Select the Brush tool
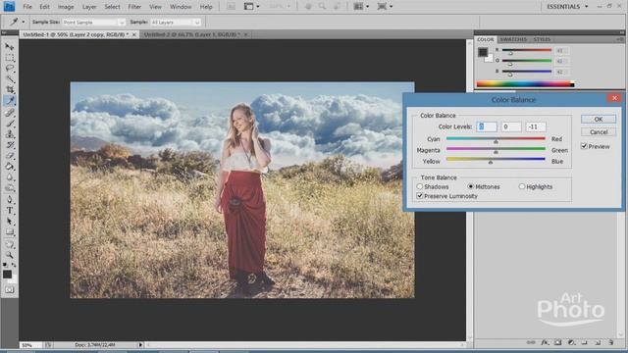628x353 pixels. tap(10, 124)
